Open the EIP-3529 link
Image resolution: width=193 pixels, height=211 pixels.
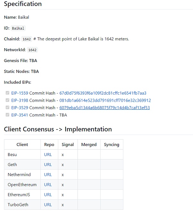[20, 108]
